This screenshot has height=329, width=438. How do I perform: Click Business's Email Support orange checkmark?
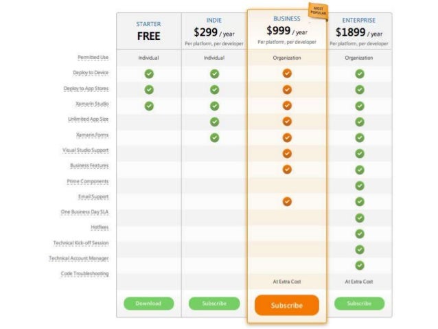click(287, 201)
